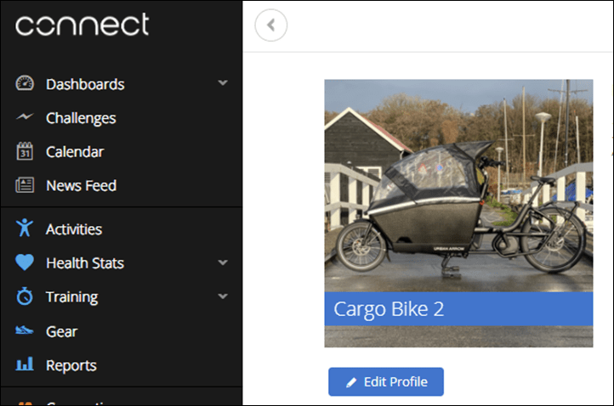
Task: Click the Garmin Connect logo
Action: tap(82, 25)
